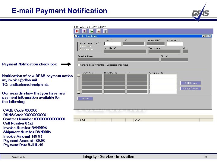Click the E-mail Address input field
The width and height of the screenshot is (217, 162).
coord(118,59)
